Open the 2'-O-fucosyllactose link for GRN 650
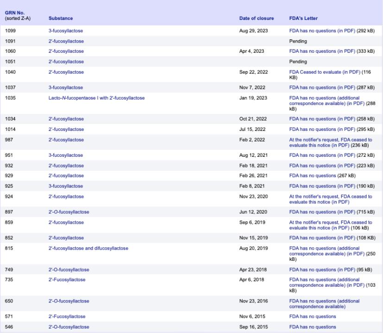The image size is (383, 333). pos(69,301)
